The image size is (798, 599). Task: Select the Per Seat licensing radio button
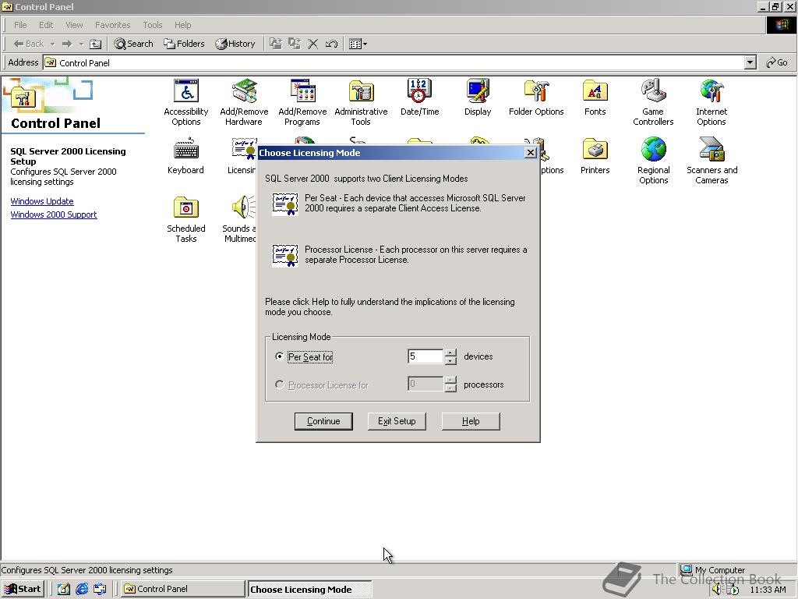[280, 356]
